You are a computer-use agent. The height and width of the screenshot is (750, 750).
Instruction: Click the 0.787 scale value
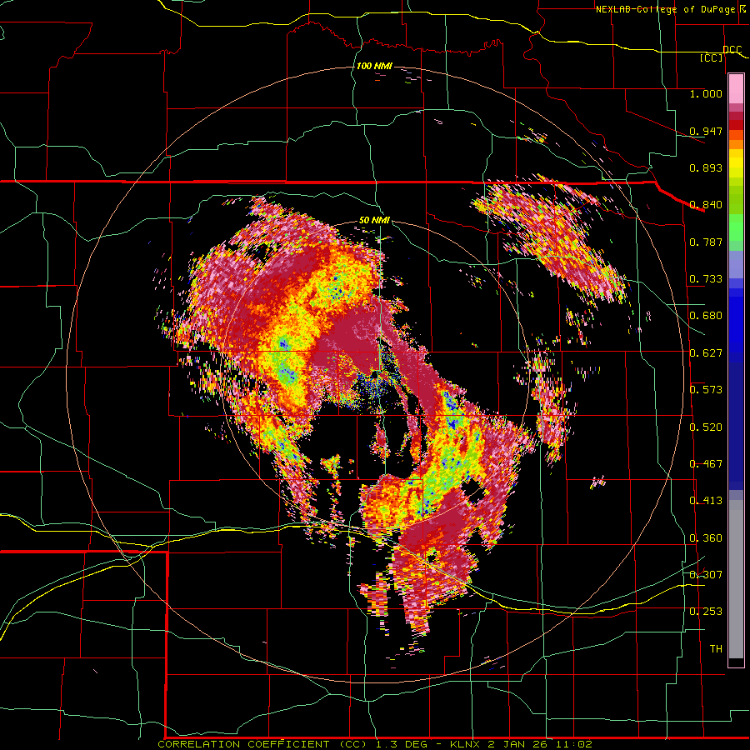[x=706, y=242]
